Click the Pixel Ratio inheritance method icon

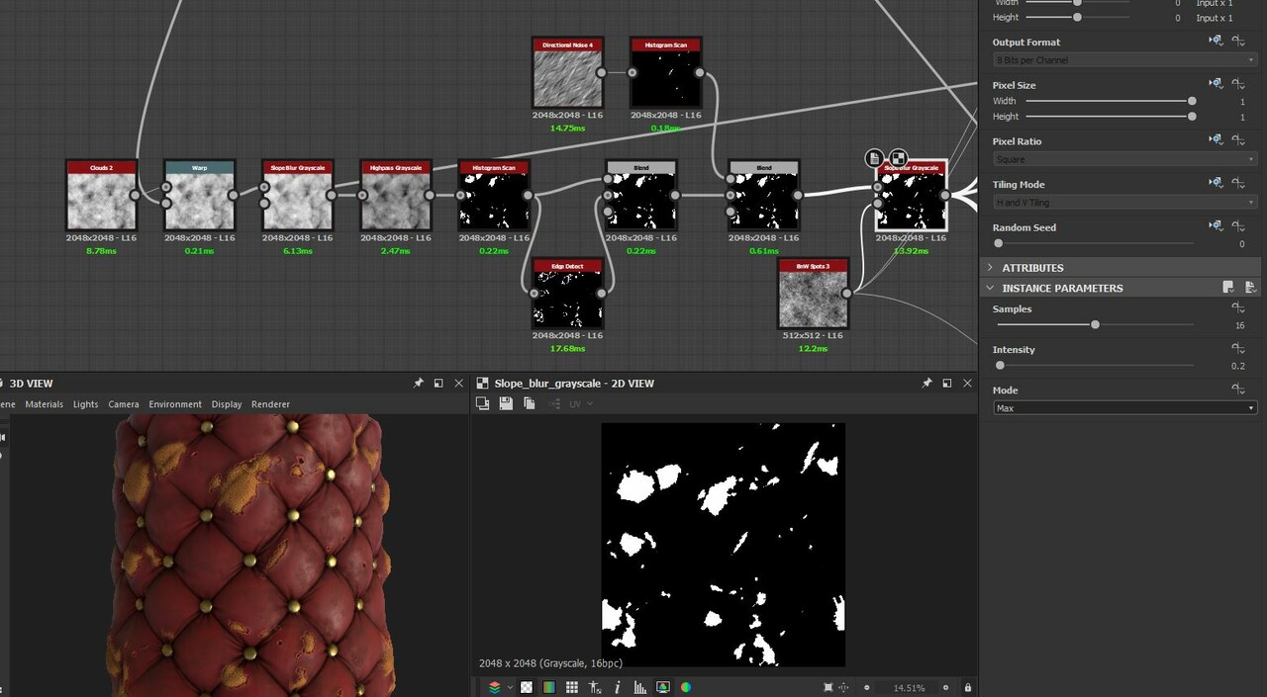(x=1216, y=141)
